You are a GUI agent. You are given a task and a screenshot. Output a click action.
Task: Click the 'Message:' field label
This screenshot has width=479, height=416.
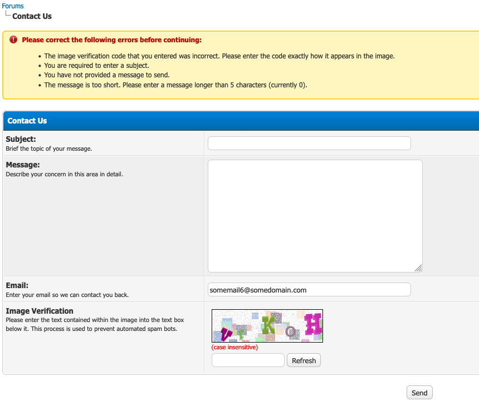click(23, 165)
